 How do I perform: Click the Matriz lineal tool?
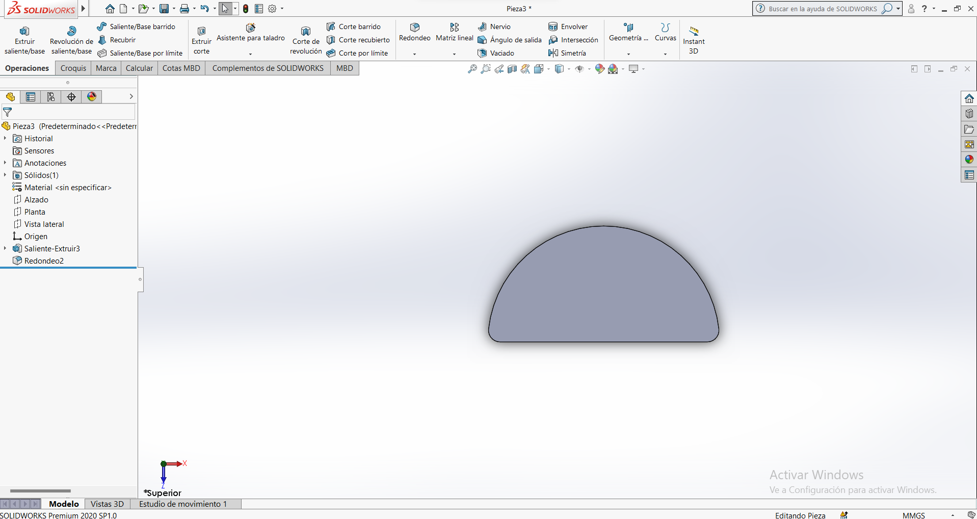pyautogui.click(x=455, y=33)
